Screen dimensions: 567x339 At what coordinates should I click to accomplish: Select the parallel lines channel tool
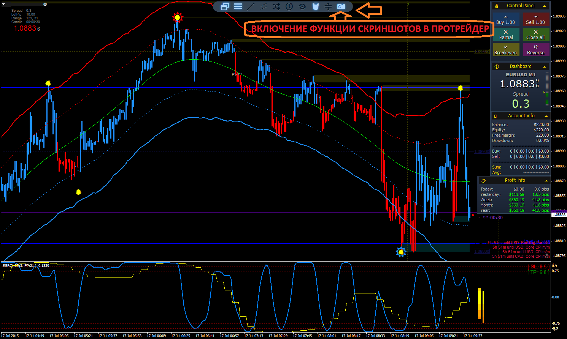264,6
